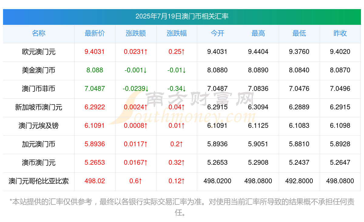Click previous close 6.1098
The width and height of the screenshot is (364, 222).
tap(340, 126)
